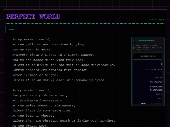Click the SYS.OP: ughhh label
Viewport: 170px width, 127px height.
pyautogui.click(x=157, y=19)
